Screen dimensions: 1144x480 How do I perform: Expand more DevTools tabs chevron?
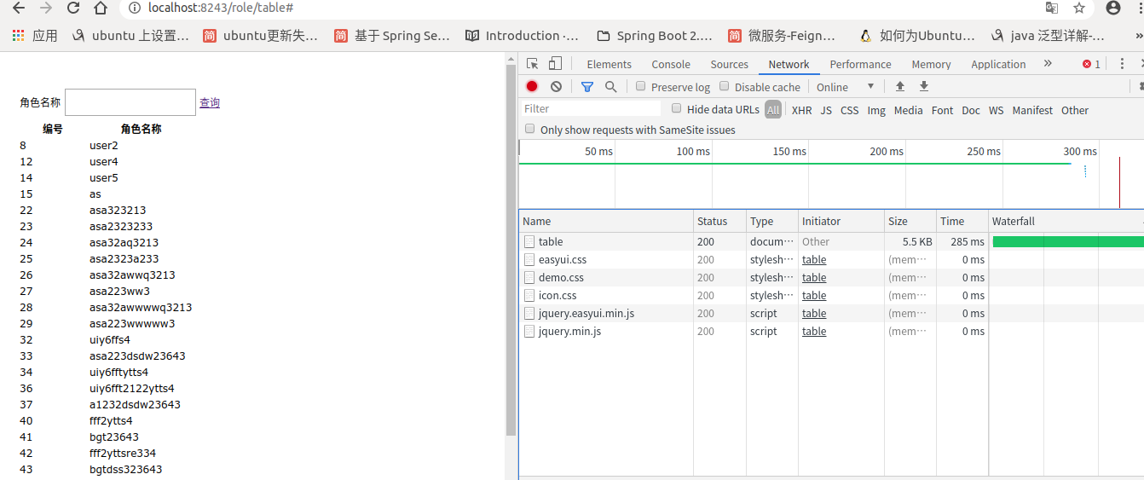1048,64
